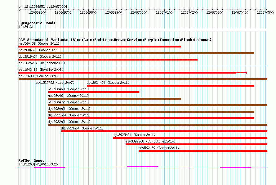Screen dimensions: 276x185
Task: Select the magenta TMEM120B gene track line
Action: click(143, 167)
